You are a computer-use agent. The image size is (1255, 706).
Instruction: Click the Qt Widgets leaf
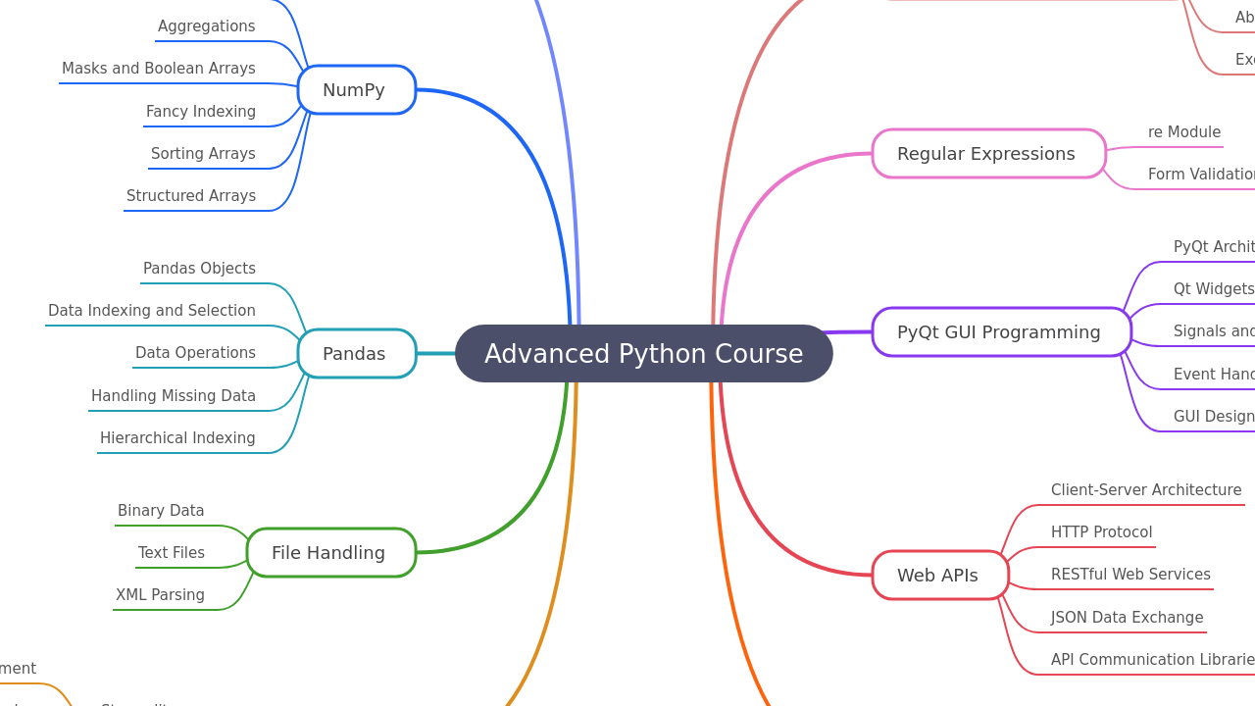pos(1214,289)
